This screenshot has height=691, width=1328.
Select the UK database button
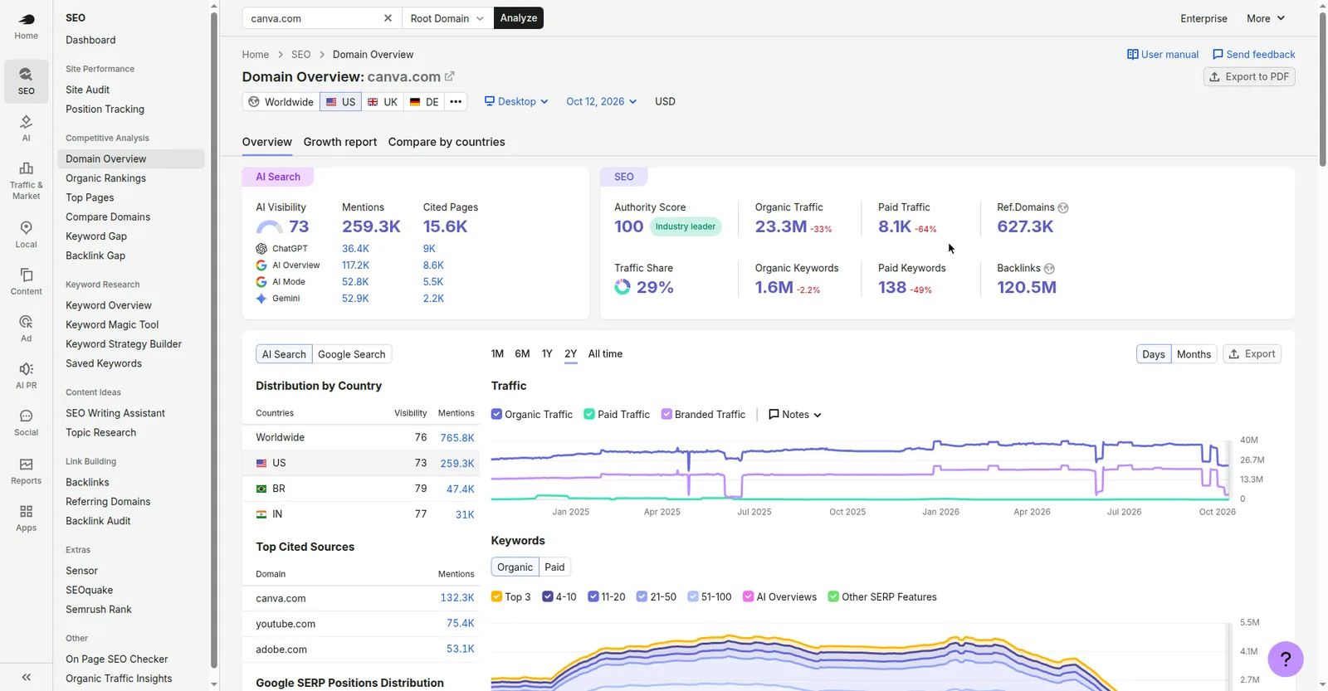click(383, 101)
